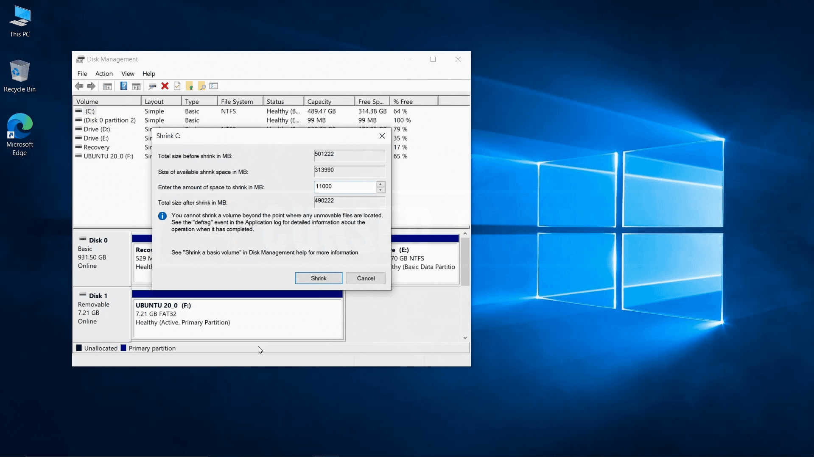Click the info icon in Shrink dialog
The width and height of the screenshot is (814, 457).
point(162,216)
